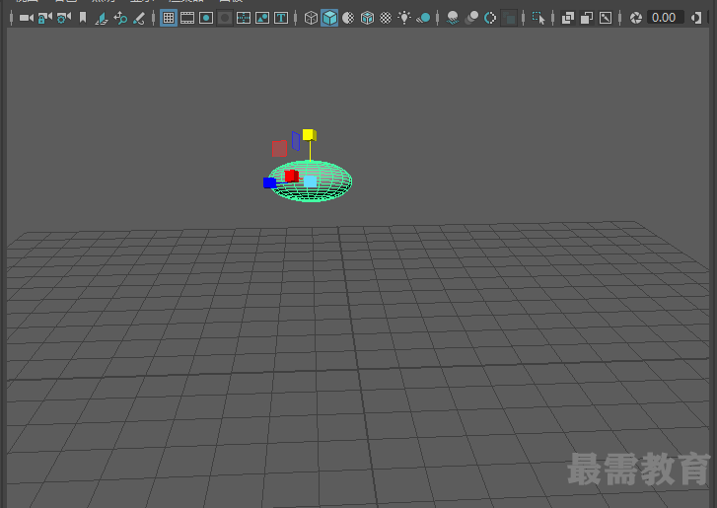Click the Isolate Select icon
The image size is (717, 508).
pyautogui.click(x=538, y=18)
